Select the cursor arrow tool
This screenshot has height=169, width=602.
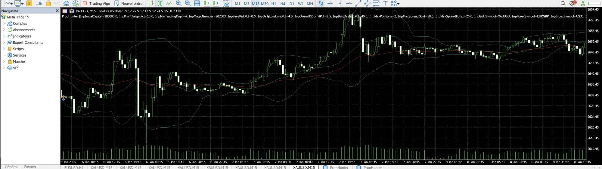pos(321,3)
